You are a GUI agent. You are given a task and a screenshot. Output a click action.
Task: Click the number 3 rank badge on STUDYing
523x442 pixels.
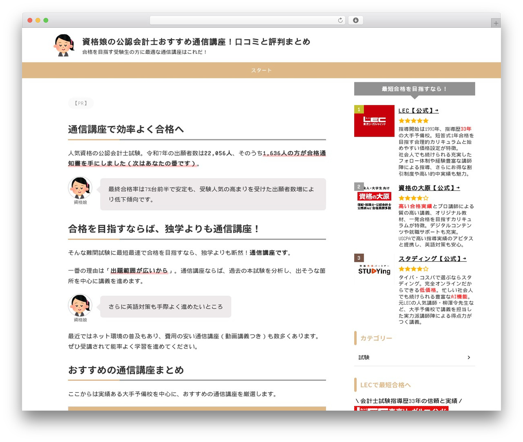(x=359, y=258)
